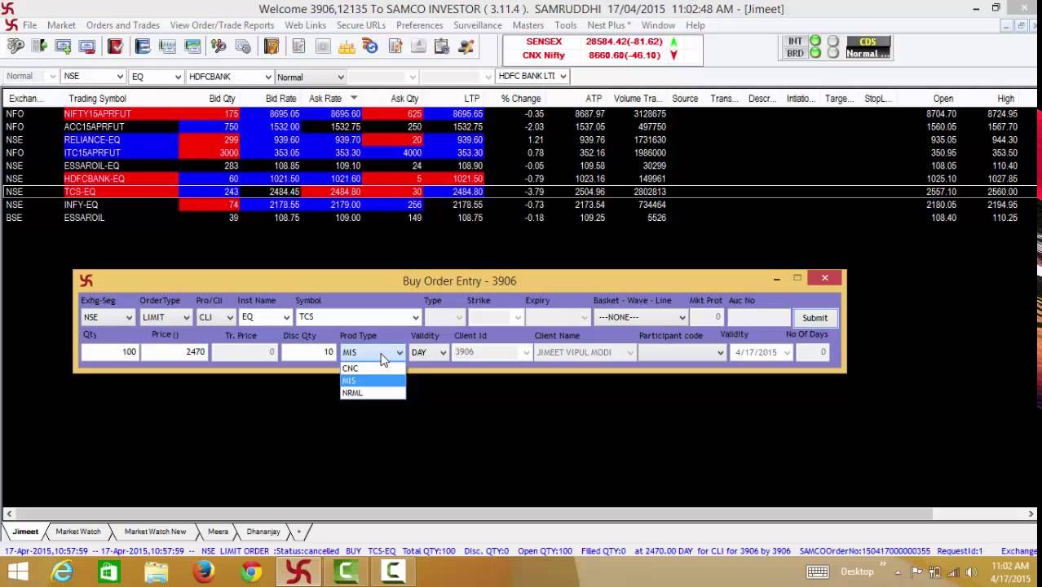Open the Exhg-Seg NSE dropdown in order entry
Image resolution: width=1042 pixels, height=587 pixels.
click(x=129, y=317)
